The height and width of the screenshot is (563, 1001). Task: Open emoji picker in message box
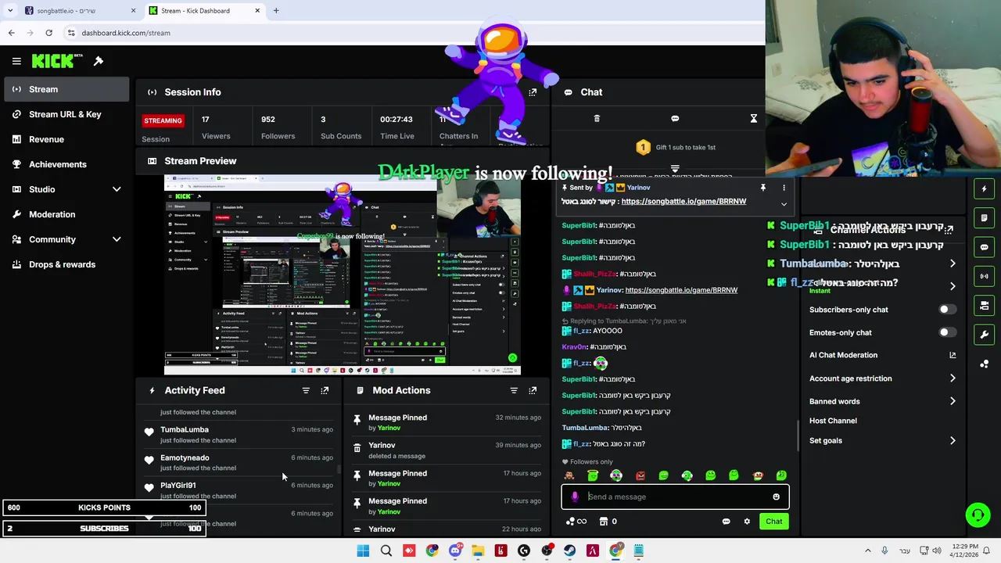coord(776,497)
